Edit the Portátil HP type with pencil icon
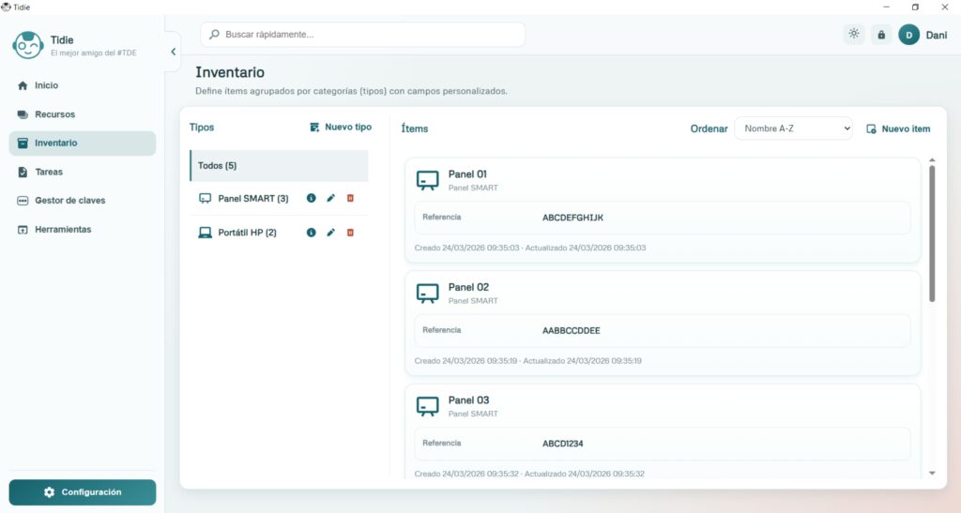 (330, 233)
